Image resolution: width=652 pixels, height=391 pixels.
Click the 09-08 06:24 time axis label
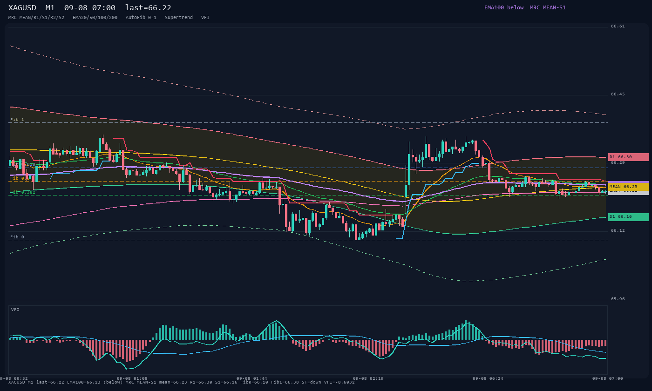tap(488, 378)
